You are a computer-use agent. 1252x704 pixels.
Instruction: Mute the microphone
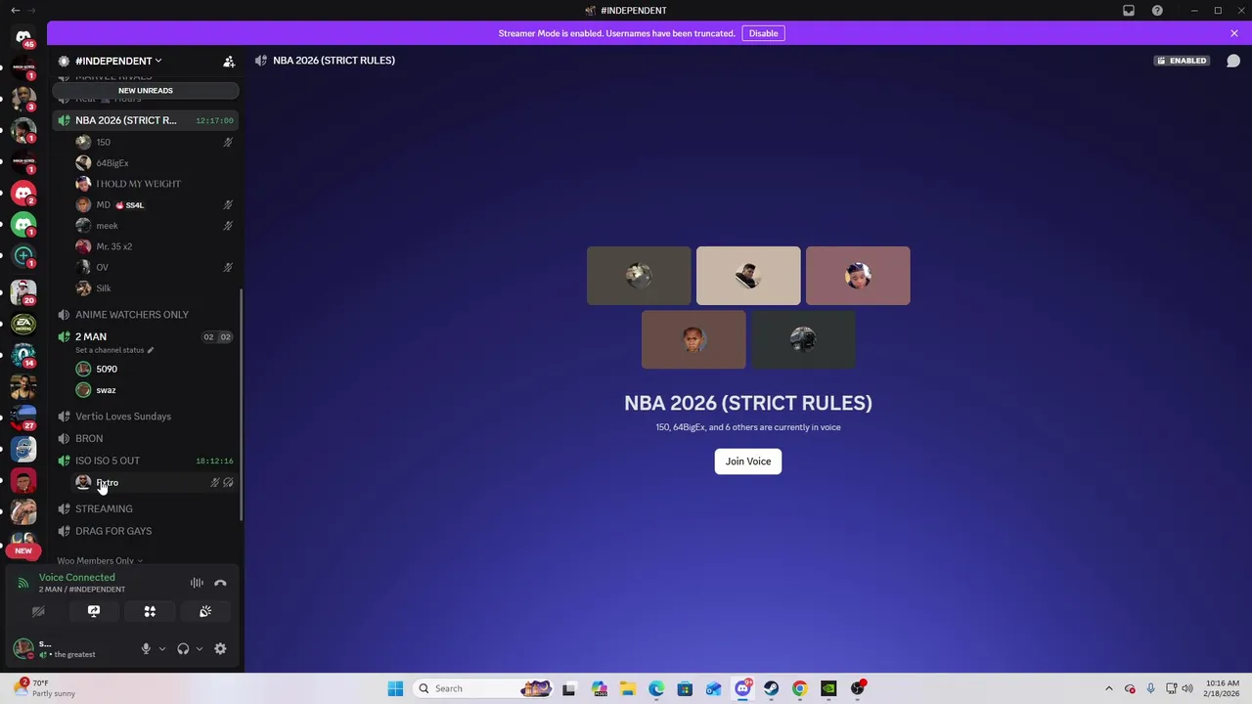(146, 648)
